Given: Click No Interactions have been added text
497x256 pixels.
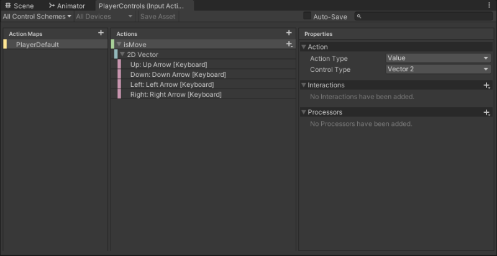Looking at the screenshot, I should coord(362,97).
